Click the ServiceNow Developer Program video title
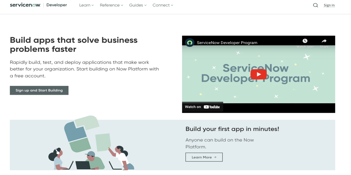351x175 pixels. 227,43
